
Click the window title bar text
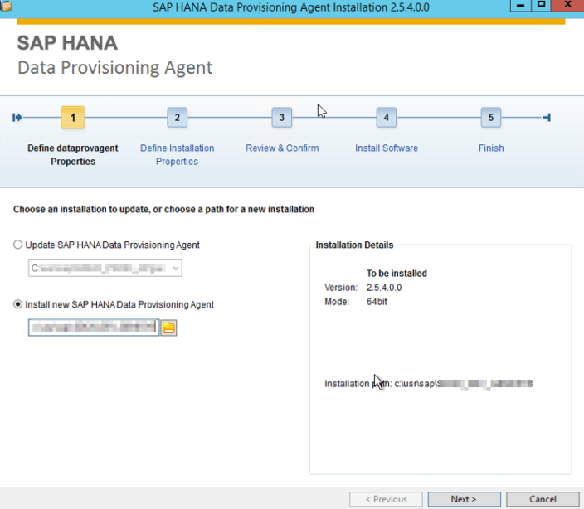point(291,7)
